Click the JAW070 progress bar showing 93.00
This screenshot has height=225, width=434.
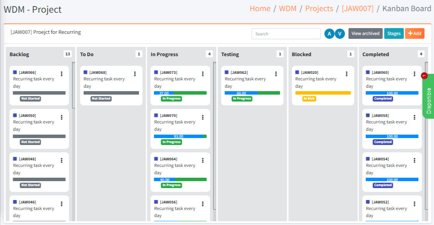pyautogui.click(x=180, y=136)
